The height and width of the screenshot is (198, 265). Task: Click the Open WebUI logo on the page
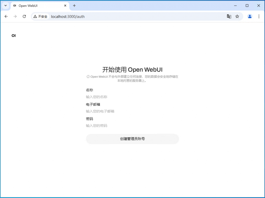[x=13, y=36]
